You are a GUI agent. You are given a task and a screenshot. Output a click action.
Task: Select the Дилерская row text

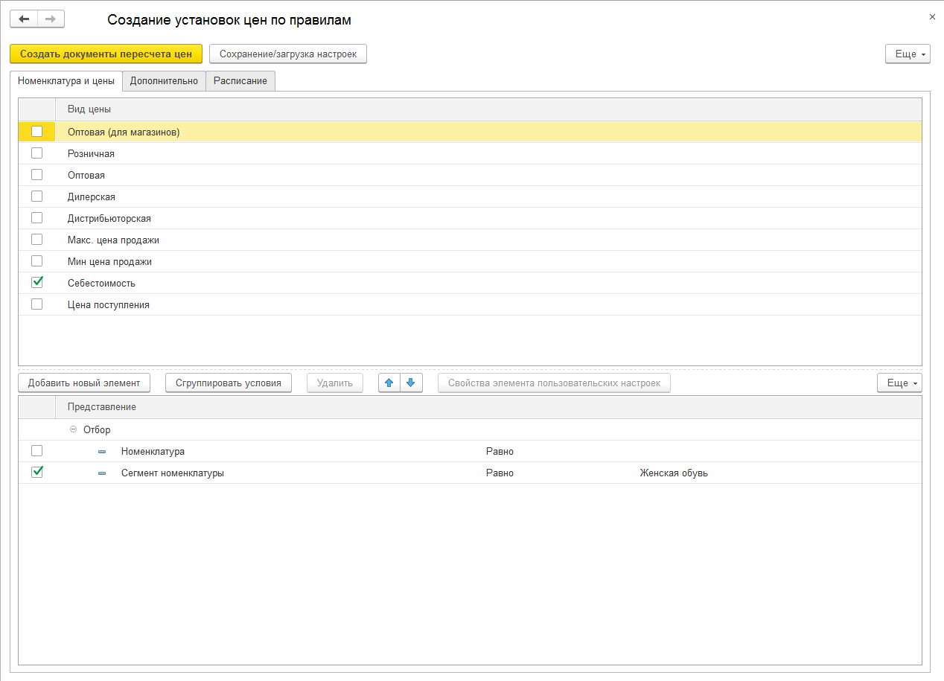(x=92, y=197)
